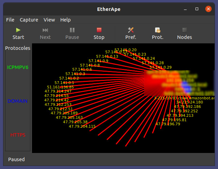218x169 pixels.
Task: Open the File menu
Action: pos(10,20)
